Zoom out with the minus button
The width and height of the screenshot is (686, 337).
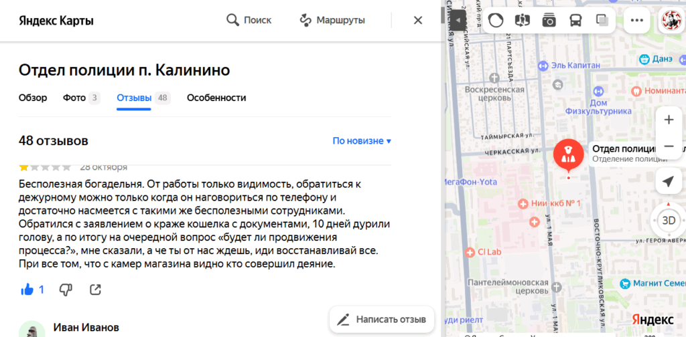pos(669,146)
